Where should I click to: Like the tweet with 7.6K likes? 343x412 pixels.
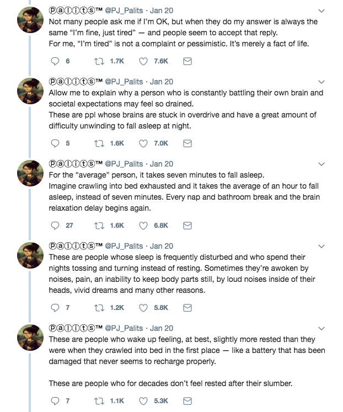(x=143, y=61)
